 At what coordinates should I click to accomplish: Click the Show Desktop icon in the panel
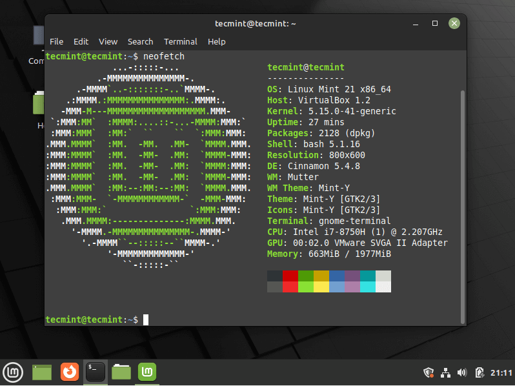point(42,372)
